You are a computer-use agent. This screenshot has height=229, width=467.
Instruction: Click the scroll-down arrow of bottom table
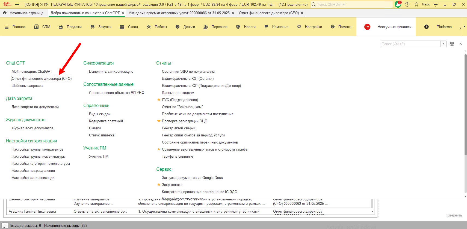372,212
